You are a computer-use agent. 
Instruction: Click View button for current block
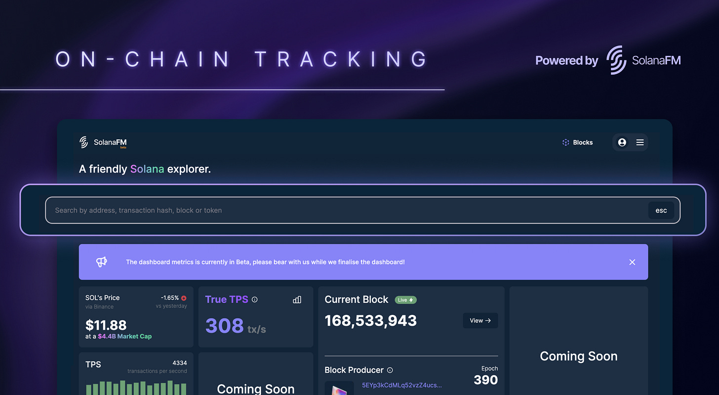coord(480,320)
